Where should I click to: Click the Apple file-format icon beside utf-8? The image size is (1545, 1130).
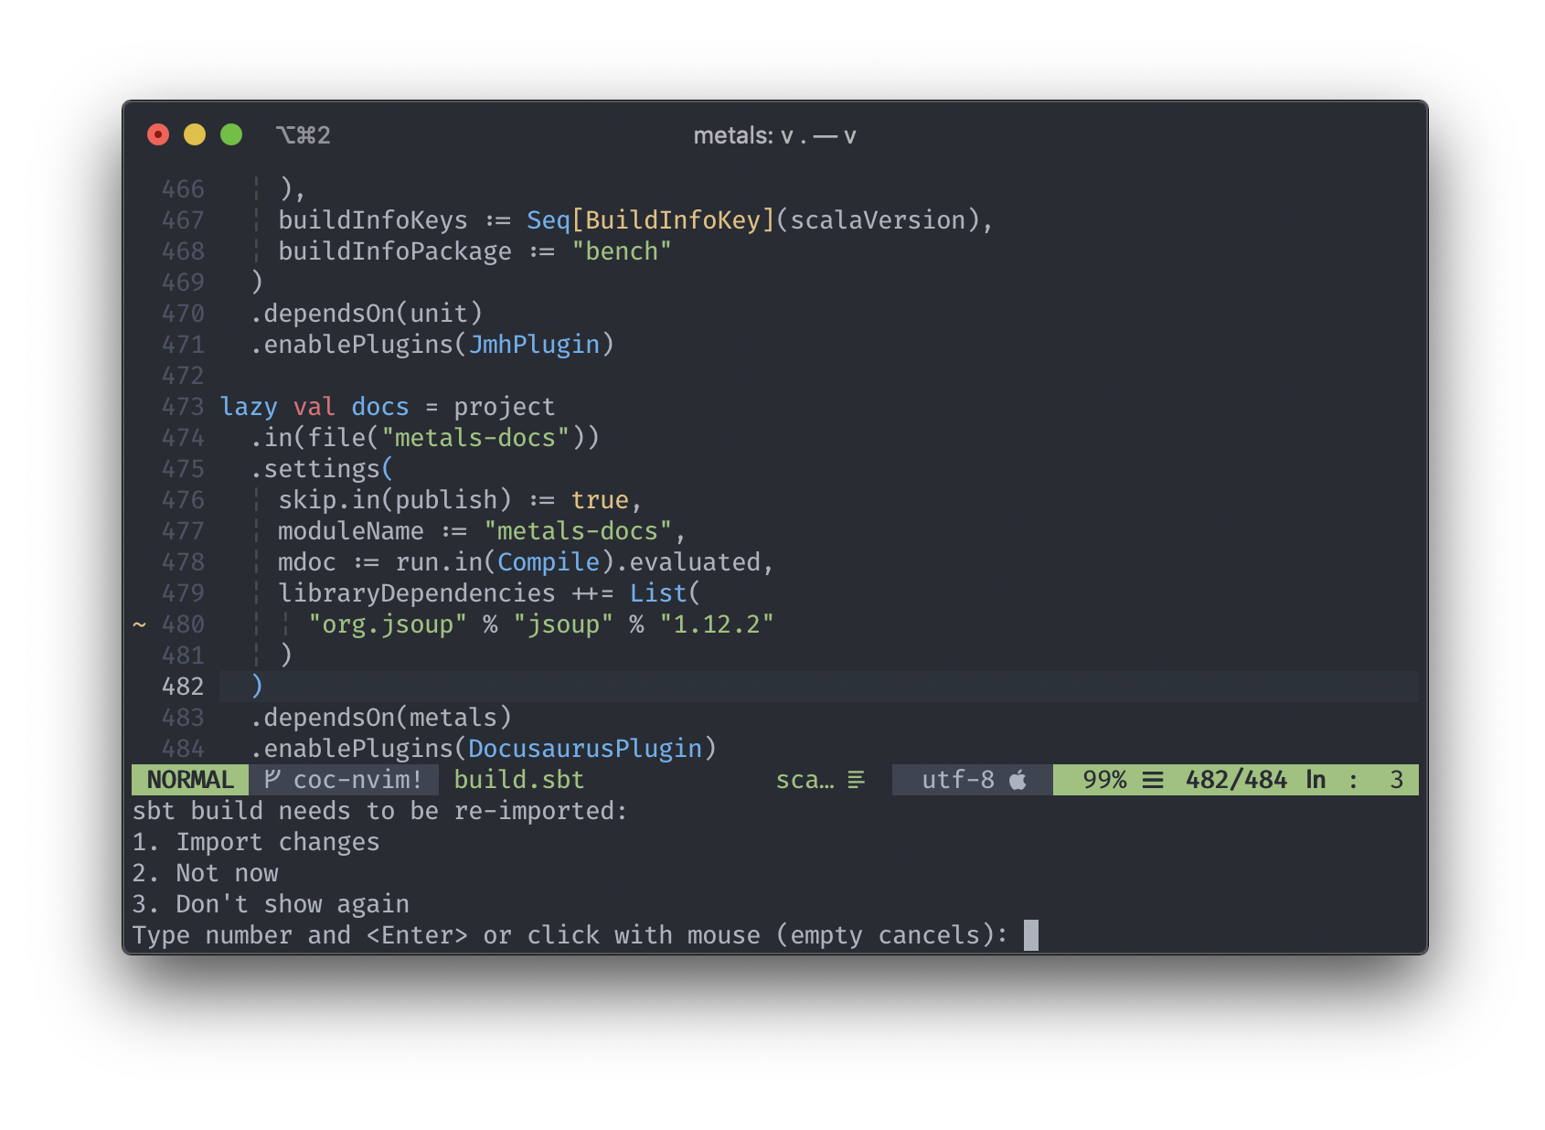pyautogui.click(x=1018, y=779)
